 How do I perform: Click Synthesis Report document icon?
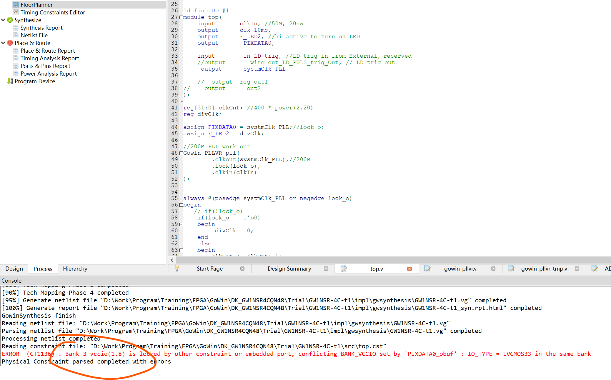click(x=14, y=28)
